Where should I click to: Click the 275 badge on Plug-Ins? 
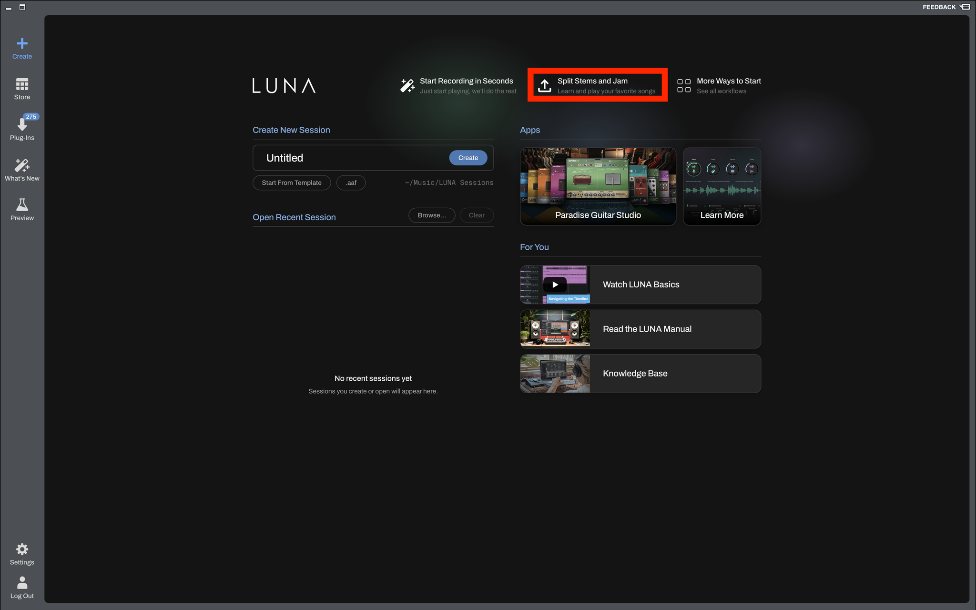point(31,117)
